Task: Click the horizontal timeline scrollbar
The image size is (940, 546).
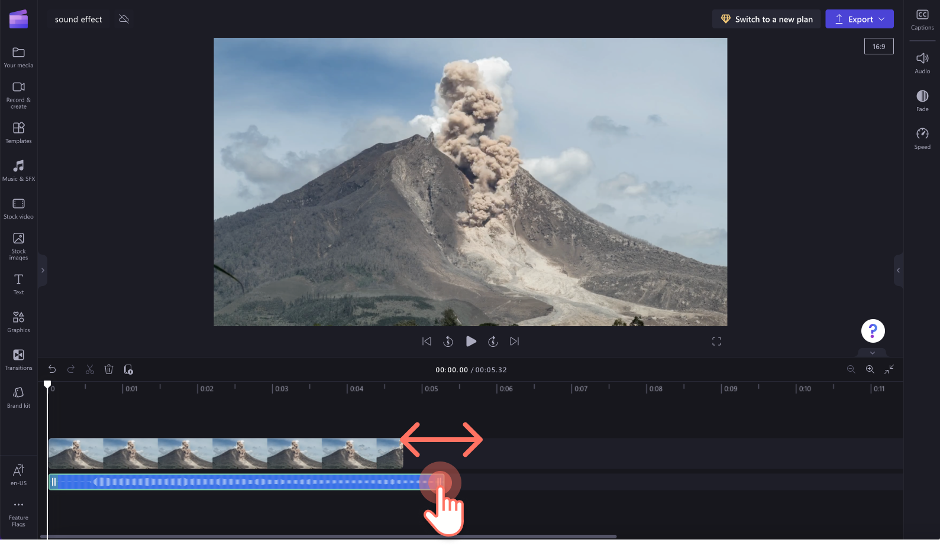Action: (328, 537)
